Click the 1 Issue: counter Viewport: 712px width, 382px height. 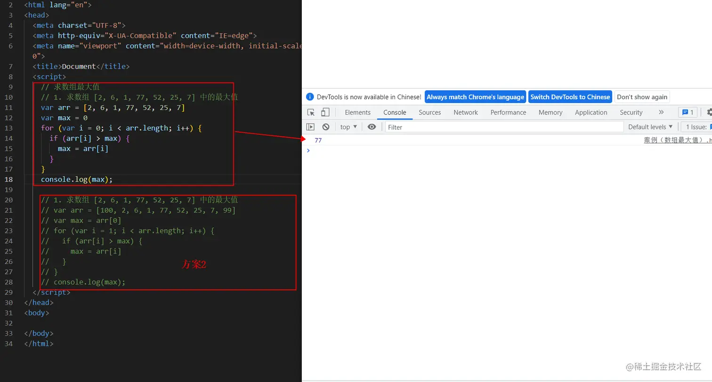[697, 127]
